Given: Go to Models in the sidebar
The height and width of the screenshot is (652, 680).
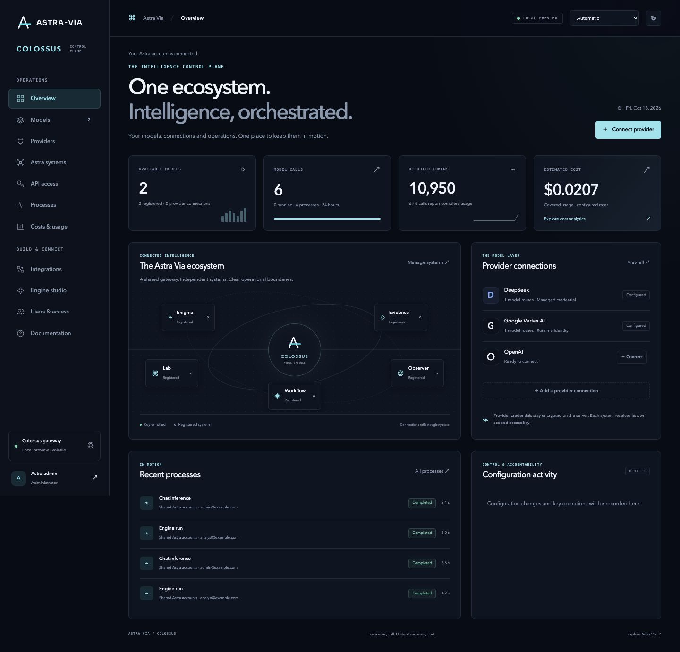Looking at the screenshot, I should pos(54,120).
